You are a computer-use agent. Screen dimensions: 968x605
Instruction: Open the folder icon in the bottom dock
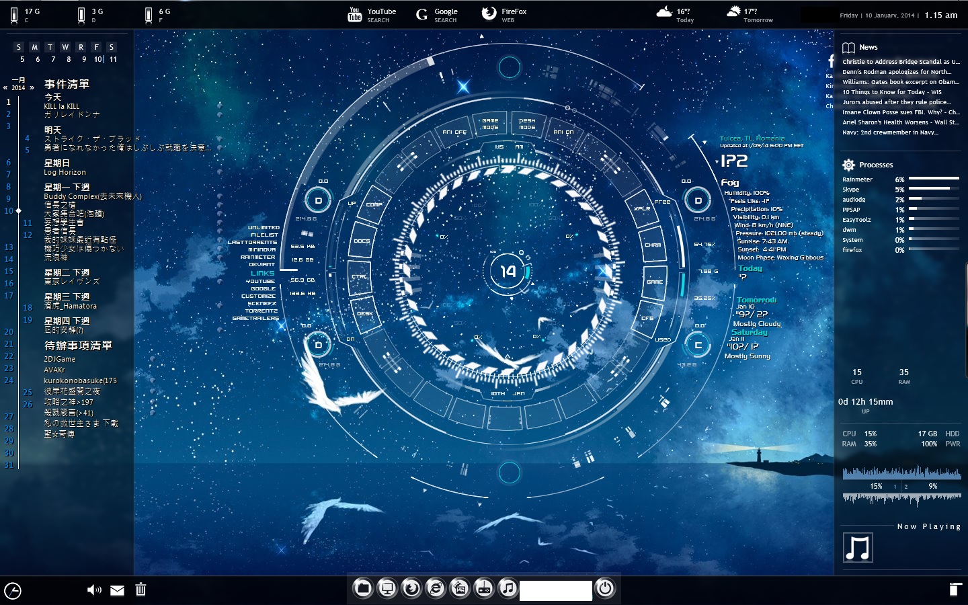(363, 589)
